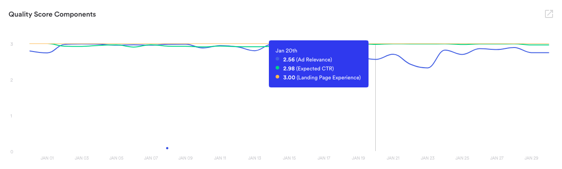Click the JAN 21 axis label
Viewport: 562px width, 169px height.
393,158
